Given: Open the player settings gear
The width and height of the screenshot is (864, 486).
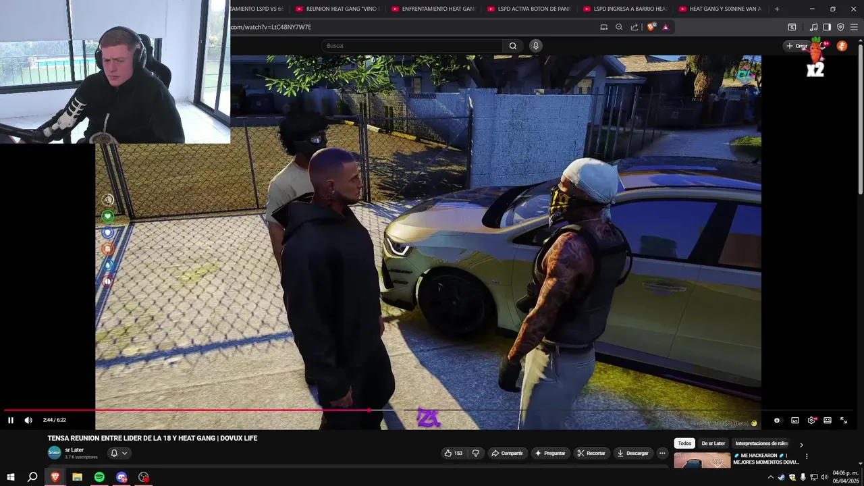Looking at the screenshot, I should 811,420.
